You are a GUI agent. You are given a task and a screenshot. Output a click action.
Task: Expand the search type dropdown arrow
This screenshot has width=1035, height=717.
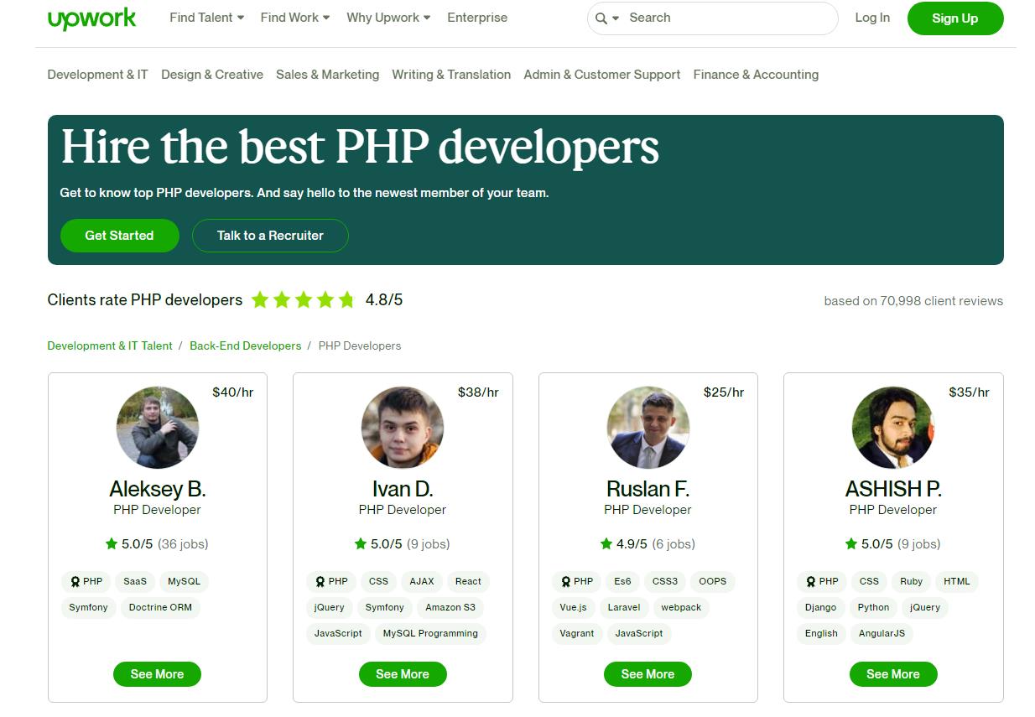point(616,18)
